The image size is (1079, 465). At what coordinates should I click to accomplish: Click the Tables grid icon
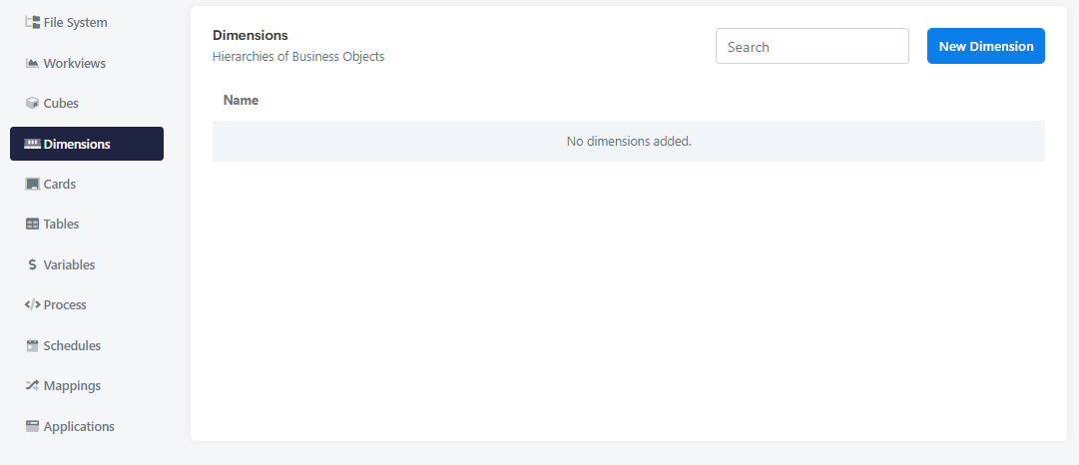click(32, 225)
